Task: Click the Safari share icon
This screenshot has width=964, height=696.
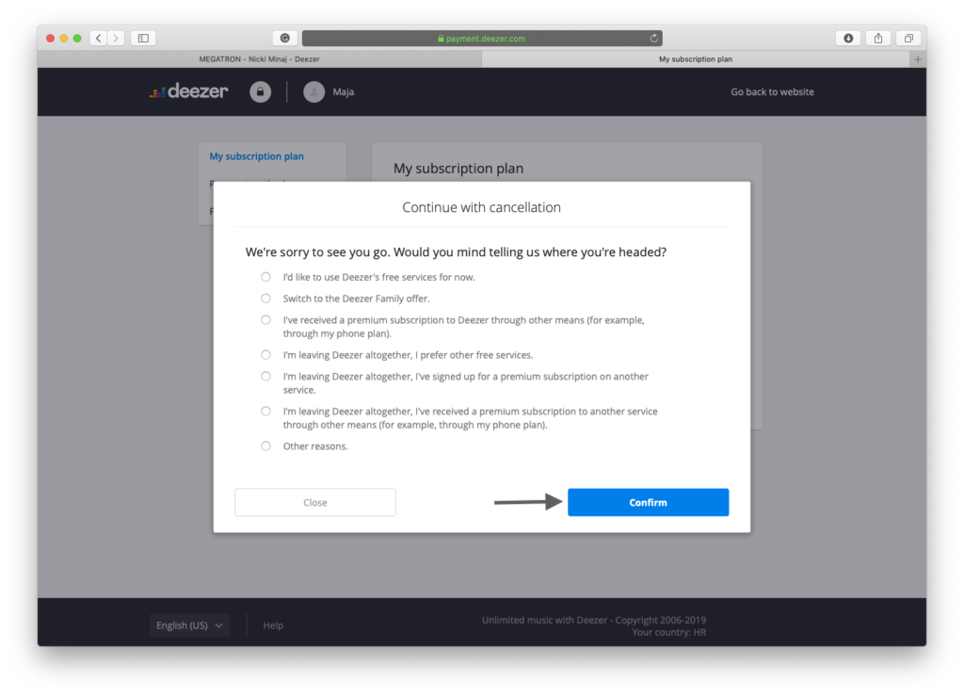Action: [x=878, y=39]
